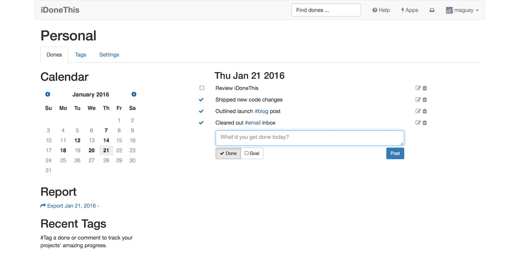This screenshot has height=253, width=522.
Task: Click the Shipped new code changes text
Action: [x=249, y=100]
